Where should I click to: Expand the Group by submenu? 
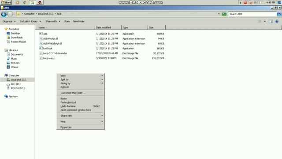(80, 83)
